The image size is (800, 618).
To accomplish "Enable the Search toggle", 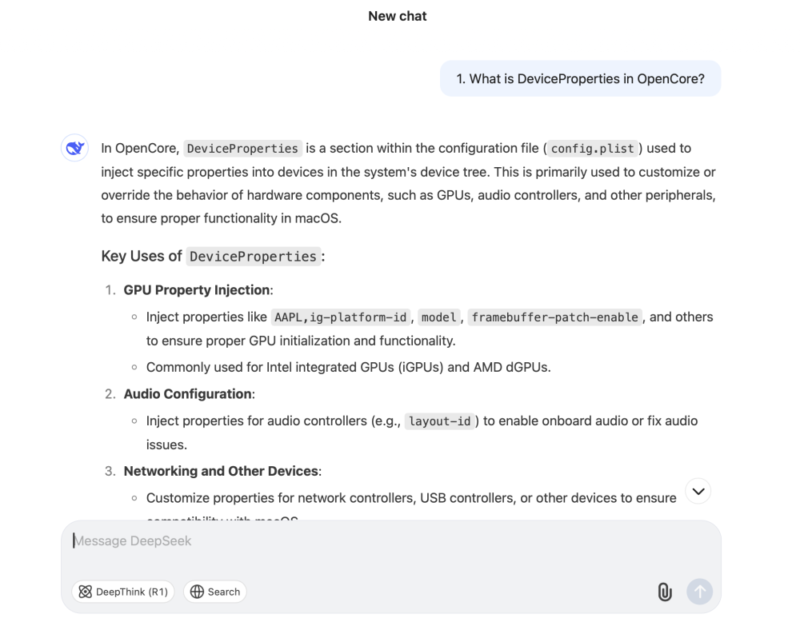I will tap(214, 592).
